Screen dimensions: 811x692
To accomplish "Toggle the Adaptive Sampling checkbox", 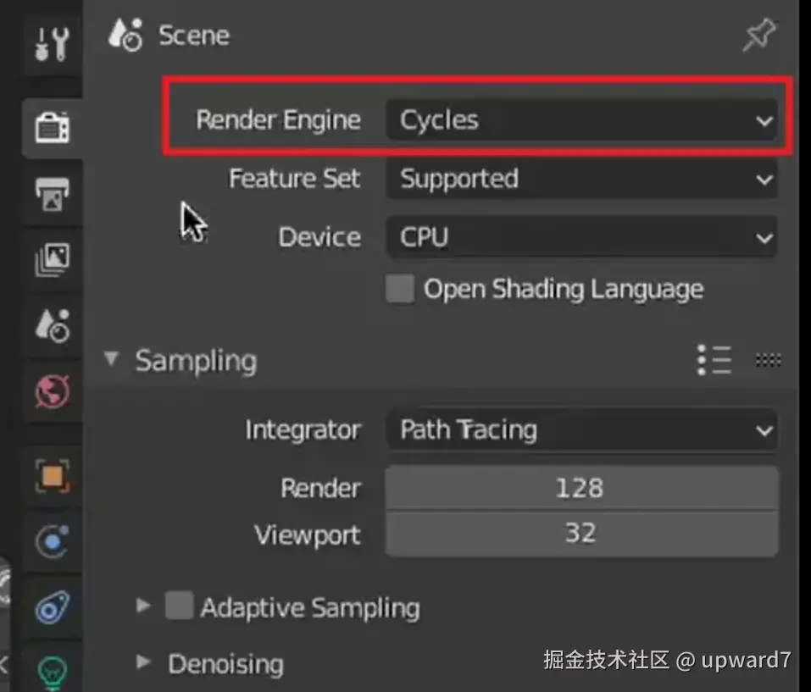I will point(179,606).
